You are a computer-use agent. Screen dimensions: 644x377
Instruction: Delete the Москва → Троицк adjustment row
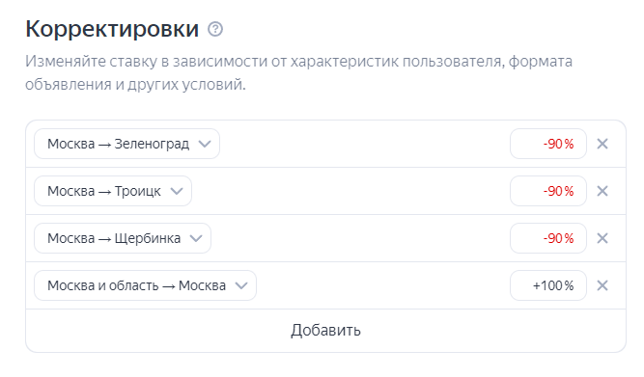tap(602, 191)
